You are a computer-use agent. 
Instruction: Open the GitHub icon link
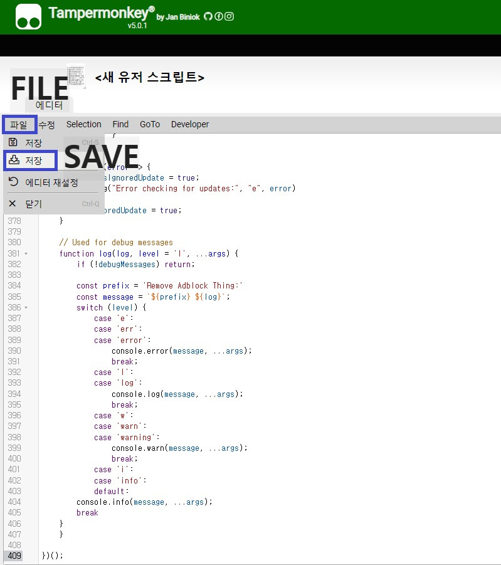pos(208,16)
